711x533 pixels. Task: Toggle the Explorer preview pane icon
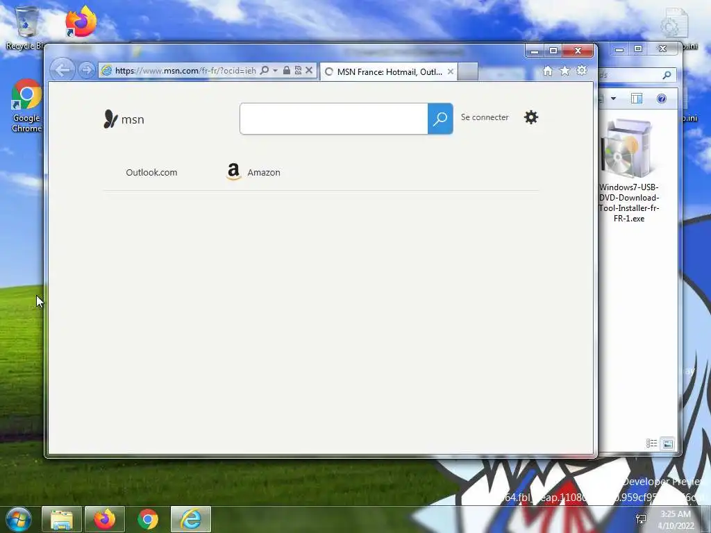click(636, 99)
